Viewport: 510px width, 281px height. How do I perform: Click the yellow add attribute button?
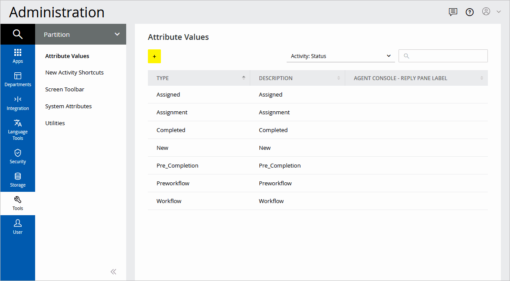click(154, 56)
